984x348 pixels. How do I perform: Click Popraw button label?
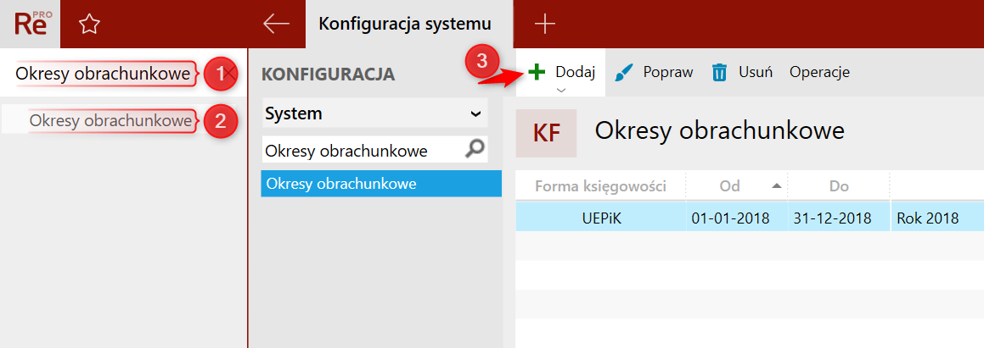pos(667,72)
